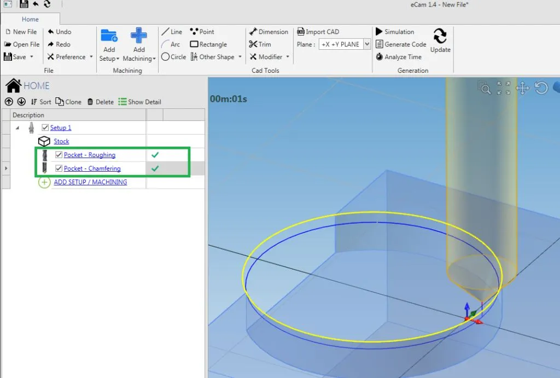Disable the Pocket - Chamfering operation
This screenshot has height=378, width=560.
tap(58, 168)
